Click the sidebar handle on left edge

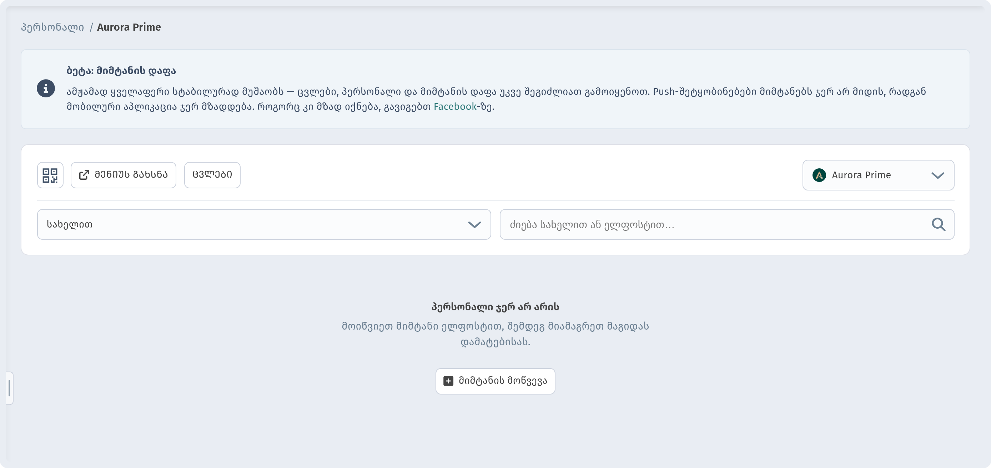pos(9,388)
